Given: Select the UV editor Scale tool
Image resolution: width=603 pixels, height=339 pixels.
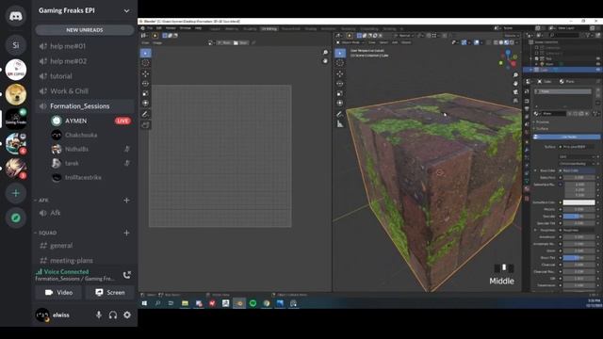Looking at the screenshot, I should click(x=145, y=93).
